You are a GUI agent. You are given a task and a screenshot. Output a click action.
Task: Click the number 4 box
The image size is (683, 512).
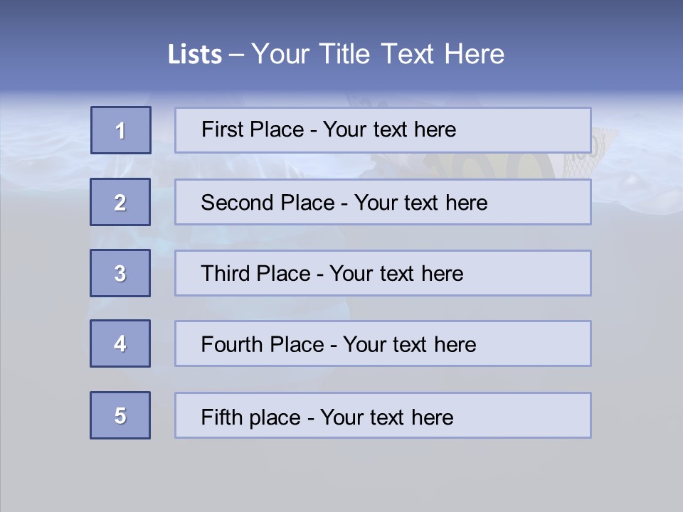coord(120,343)
